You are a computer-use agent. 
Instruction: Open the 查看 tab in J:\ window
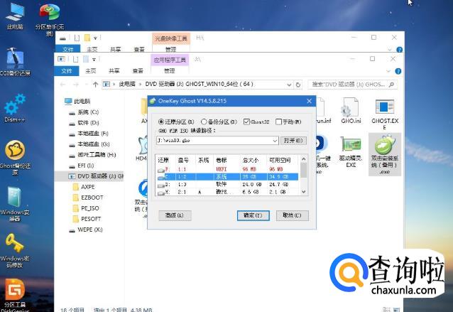138,71
